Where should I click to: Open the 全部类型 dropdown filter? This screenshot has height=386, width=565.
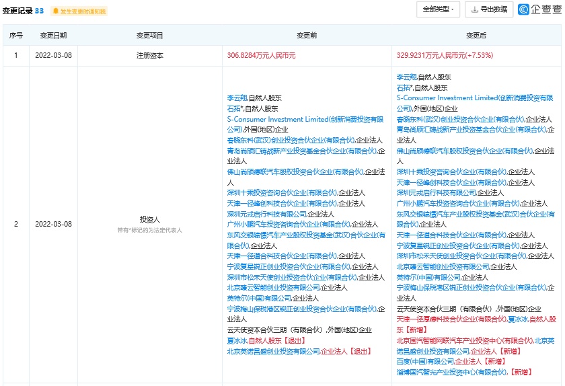pos(438,9)
